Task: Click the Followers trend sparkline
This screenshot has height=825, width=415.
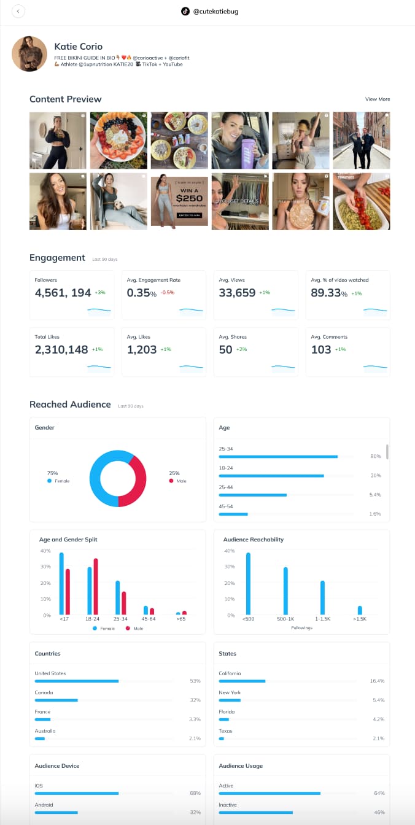Action: pos(99,311)
